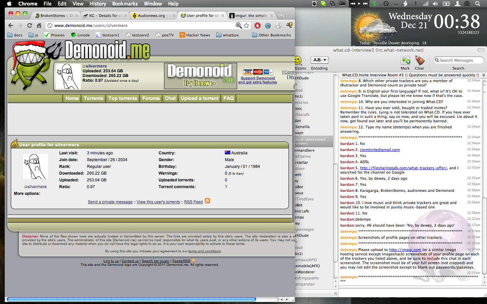This screenshot has height=304, width=487.
Task: Click the RSS feed orange icon in profile
Action: [x=207, y=201]
